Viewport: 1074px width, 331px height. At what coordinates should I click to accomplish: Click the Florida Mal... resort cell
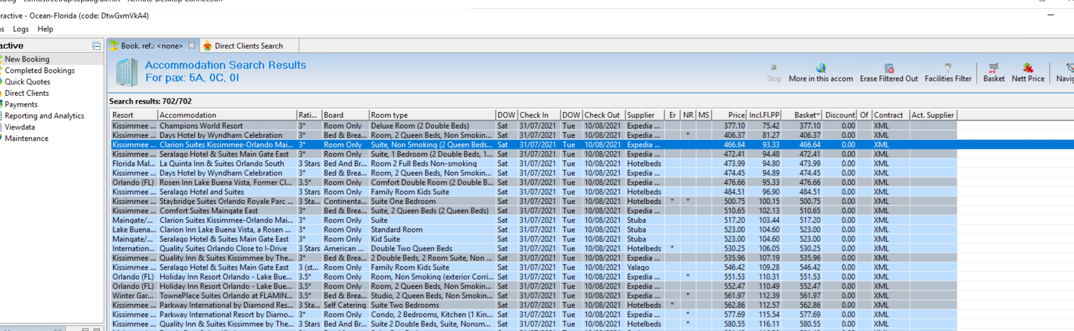[134, 164]
